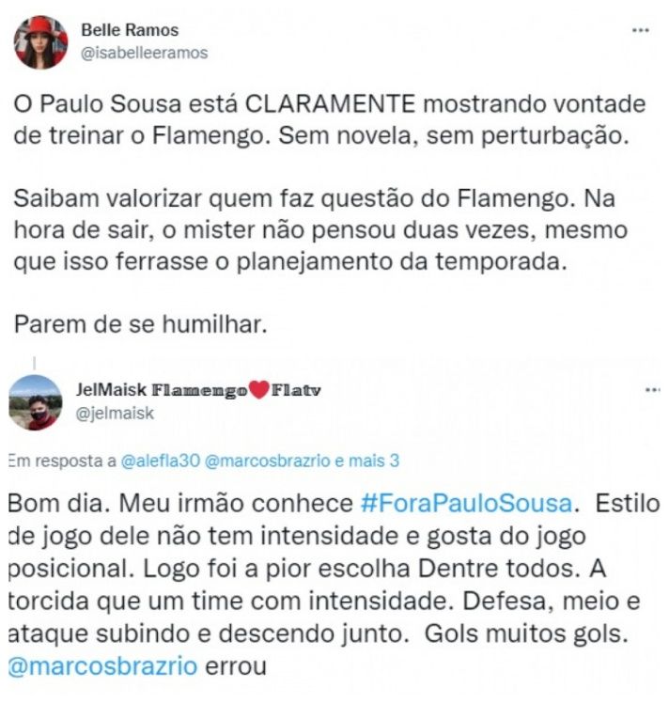Viewport: 669px width, 704px height.
Task: Click the 'Saibam valorizar' paragraph
Action: (320, 230)
